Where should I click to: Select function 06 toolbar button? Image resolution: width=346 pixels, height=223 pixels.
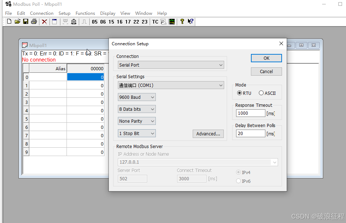(x=103, y=22)
